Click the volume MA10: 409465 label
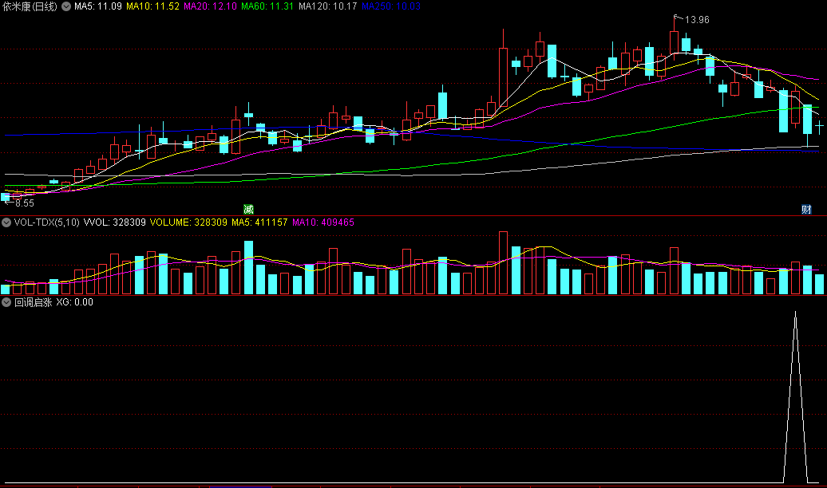The image size is (827, 488). pos(323,222)
